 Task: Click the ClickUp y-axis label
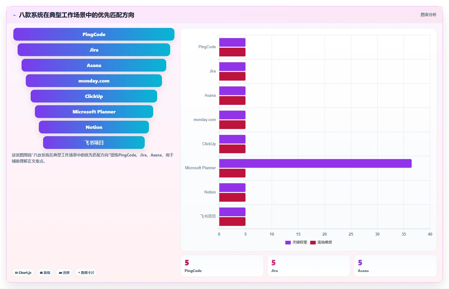[x=209, y=144]
